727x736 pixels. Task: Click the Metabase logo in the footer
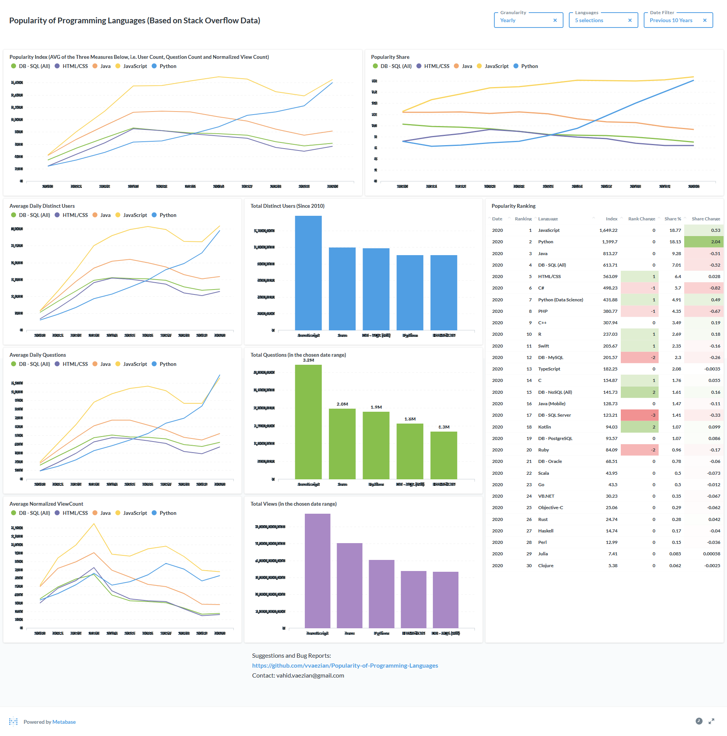click(13, 721)
